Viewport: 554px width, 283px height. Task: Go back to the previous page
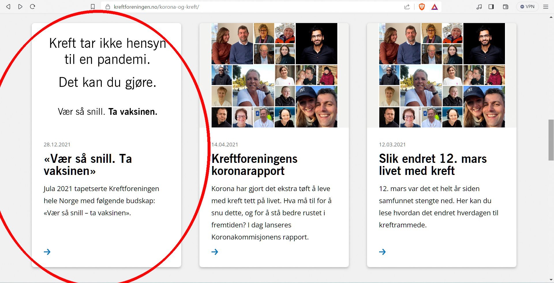(8, 7)
